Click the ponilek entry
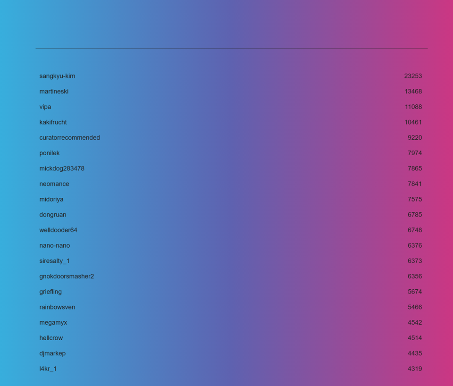The height and width of the screenshot is (386, 453). 50,153
